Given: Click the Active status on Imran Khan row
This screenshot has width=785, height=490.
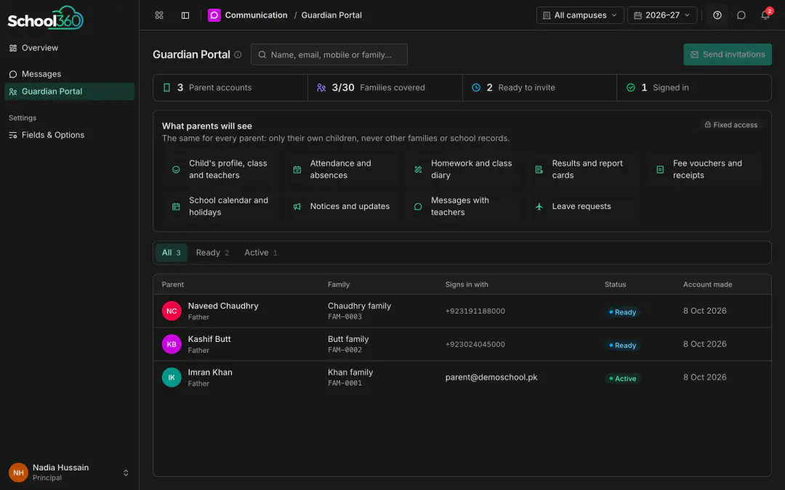Looking at the screenshot, I should point(622,378).
